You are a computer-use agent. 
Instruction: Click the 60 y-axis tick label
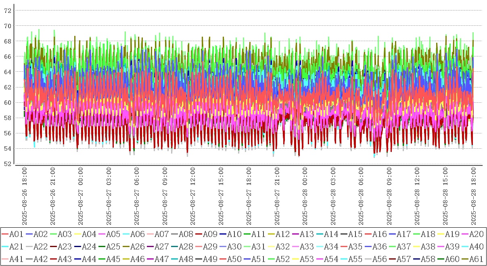point(8,103)
